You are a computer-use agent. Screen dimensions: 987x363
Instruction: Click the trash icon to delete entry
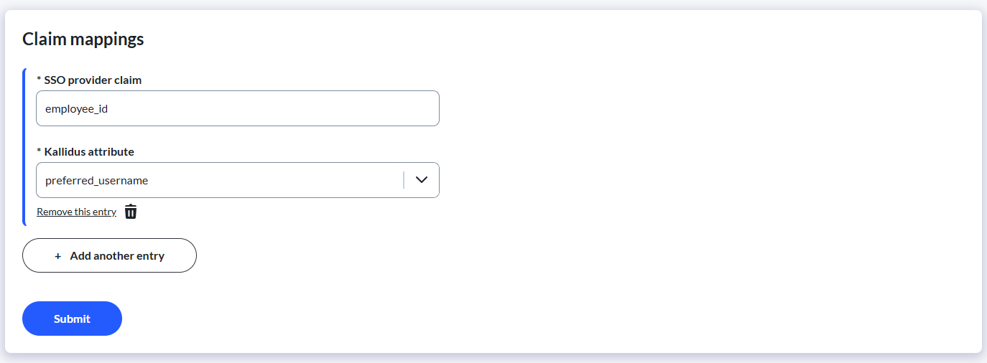tap(131, 212)
